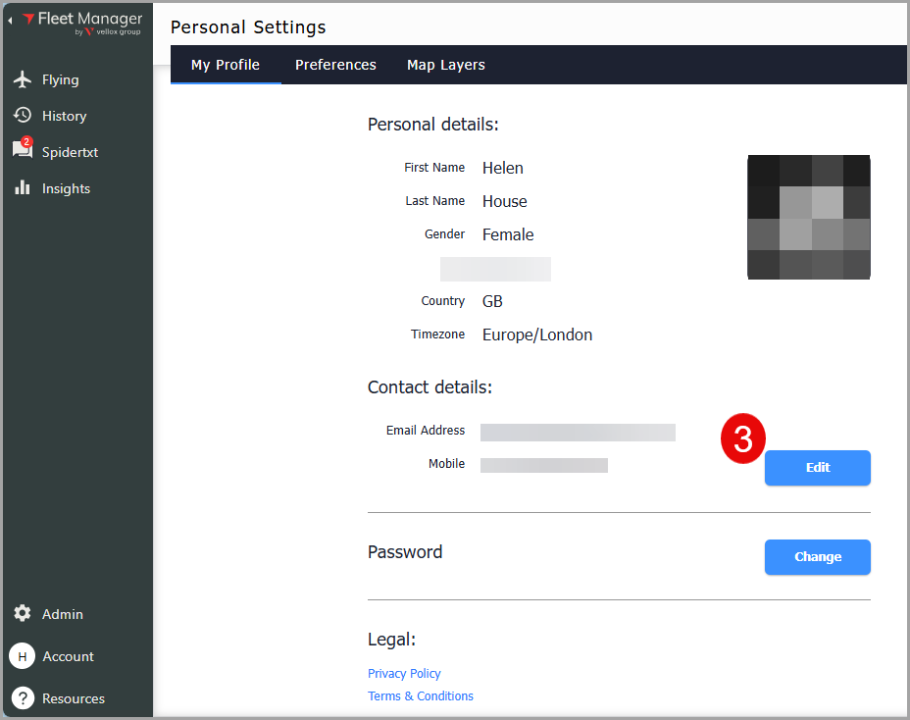The width and height of the screenshot is (910, 720).
Task: Click the blurred Email Address value
Action: tap(578, 432)
